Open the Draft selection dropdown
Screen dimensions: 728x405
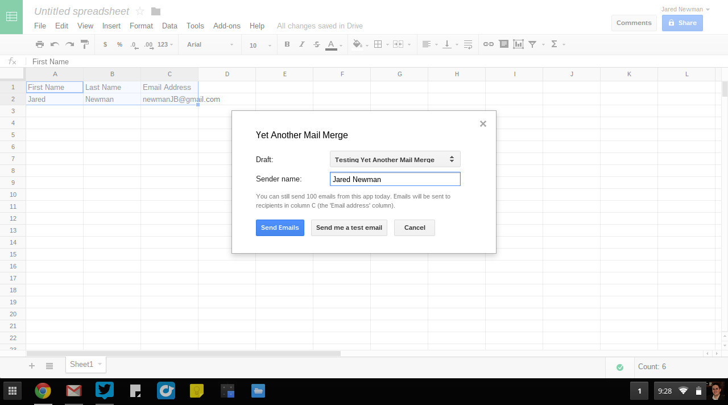395,159
